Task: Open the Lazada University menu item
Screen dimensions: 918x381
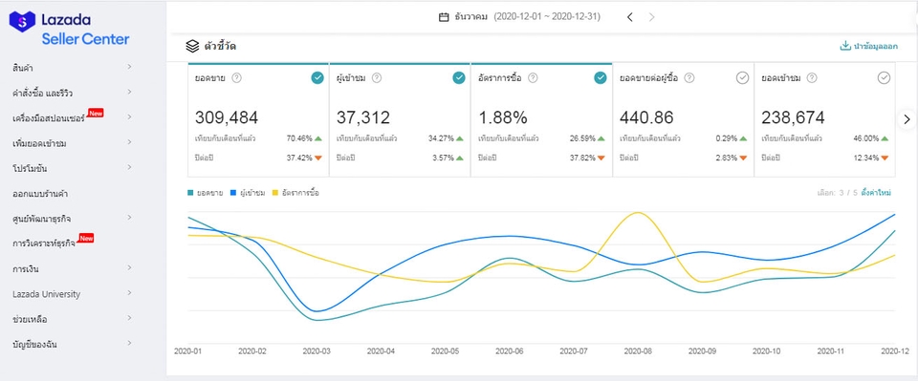Action: click(x=46, y=294)
